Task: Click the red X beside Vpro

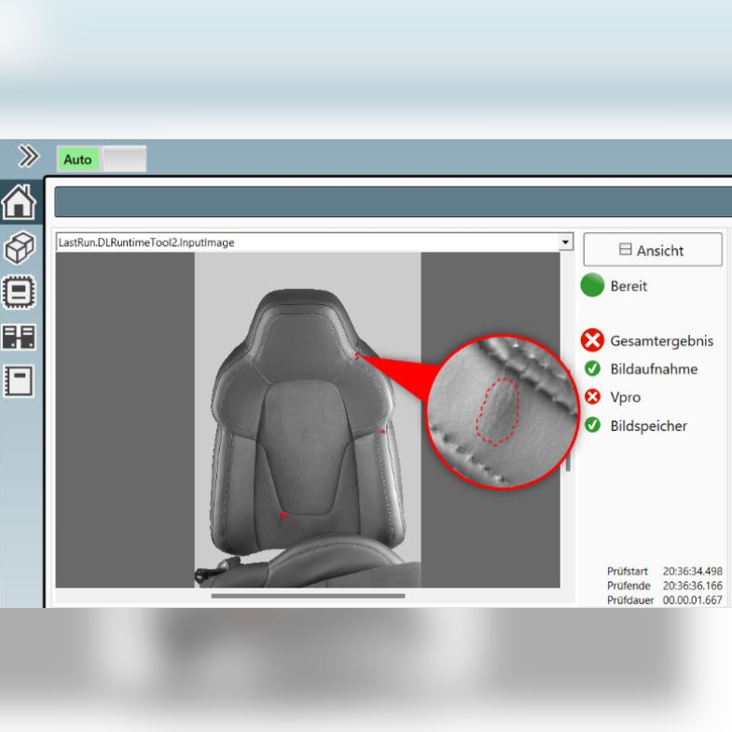Action: click(592, 397)
